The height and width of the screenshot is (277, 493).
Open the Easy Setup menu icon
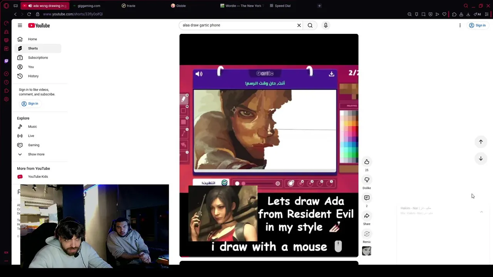[x=487, y=14]
